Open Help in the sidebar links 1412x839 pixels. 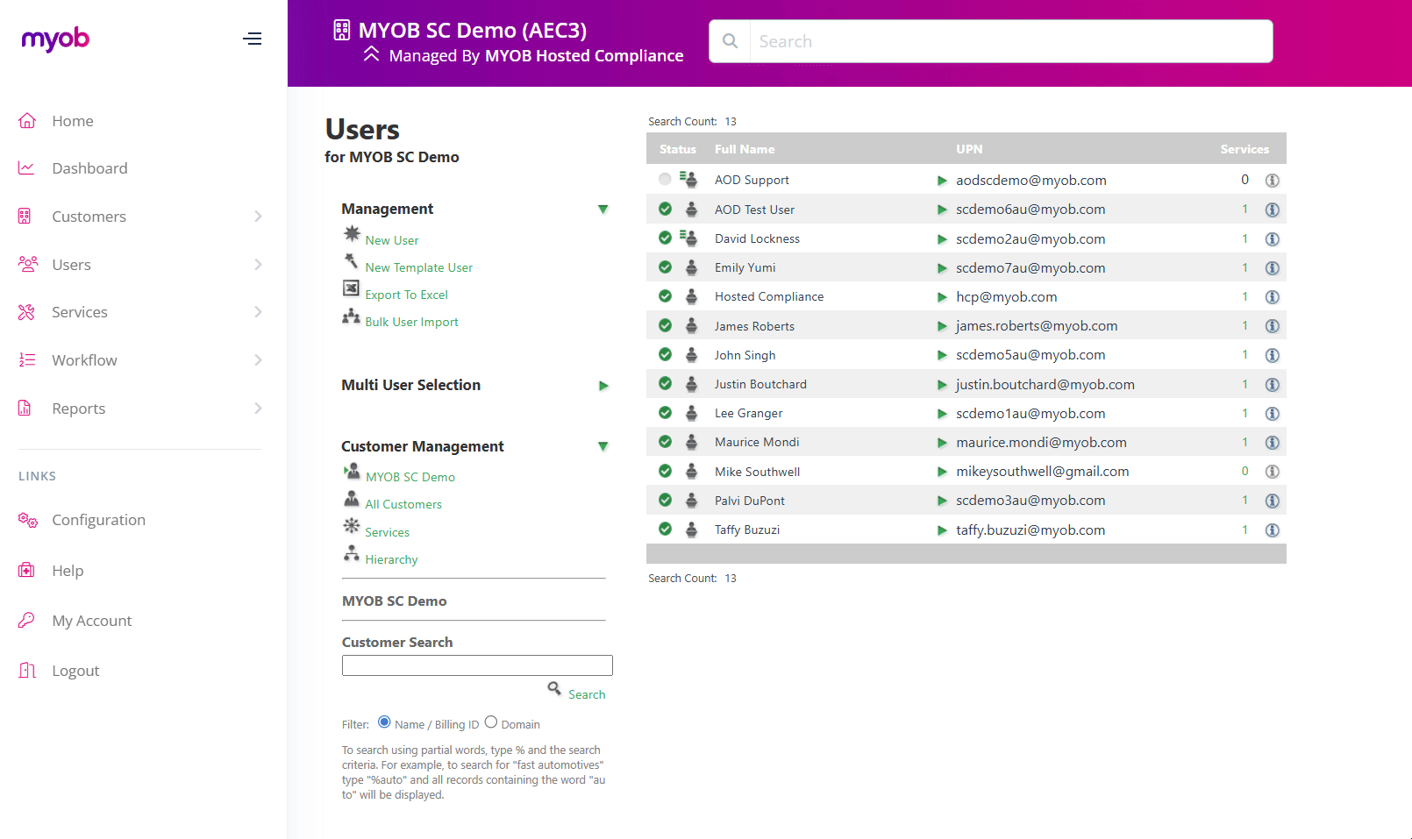tap(68, 571)
